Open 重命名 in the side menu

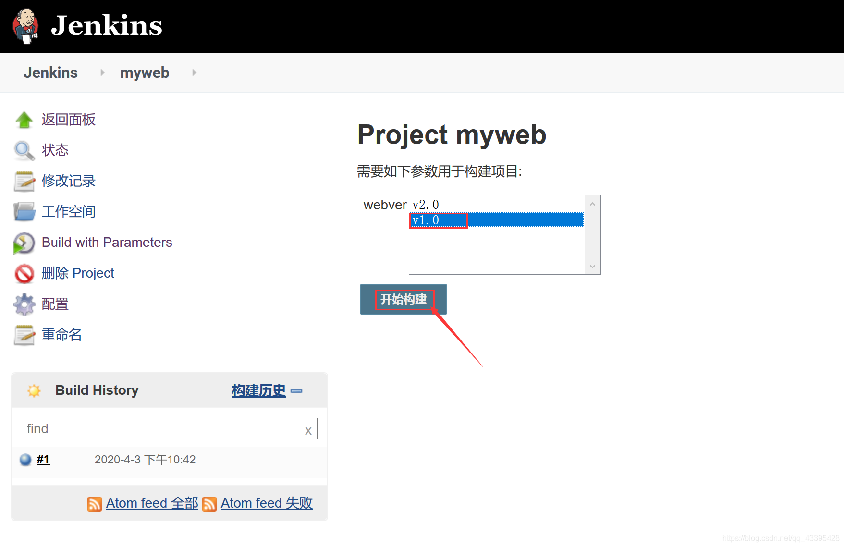click(x=62, y=335)
